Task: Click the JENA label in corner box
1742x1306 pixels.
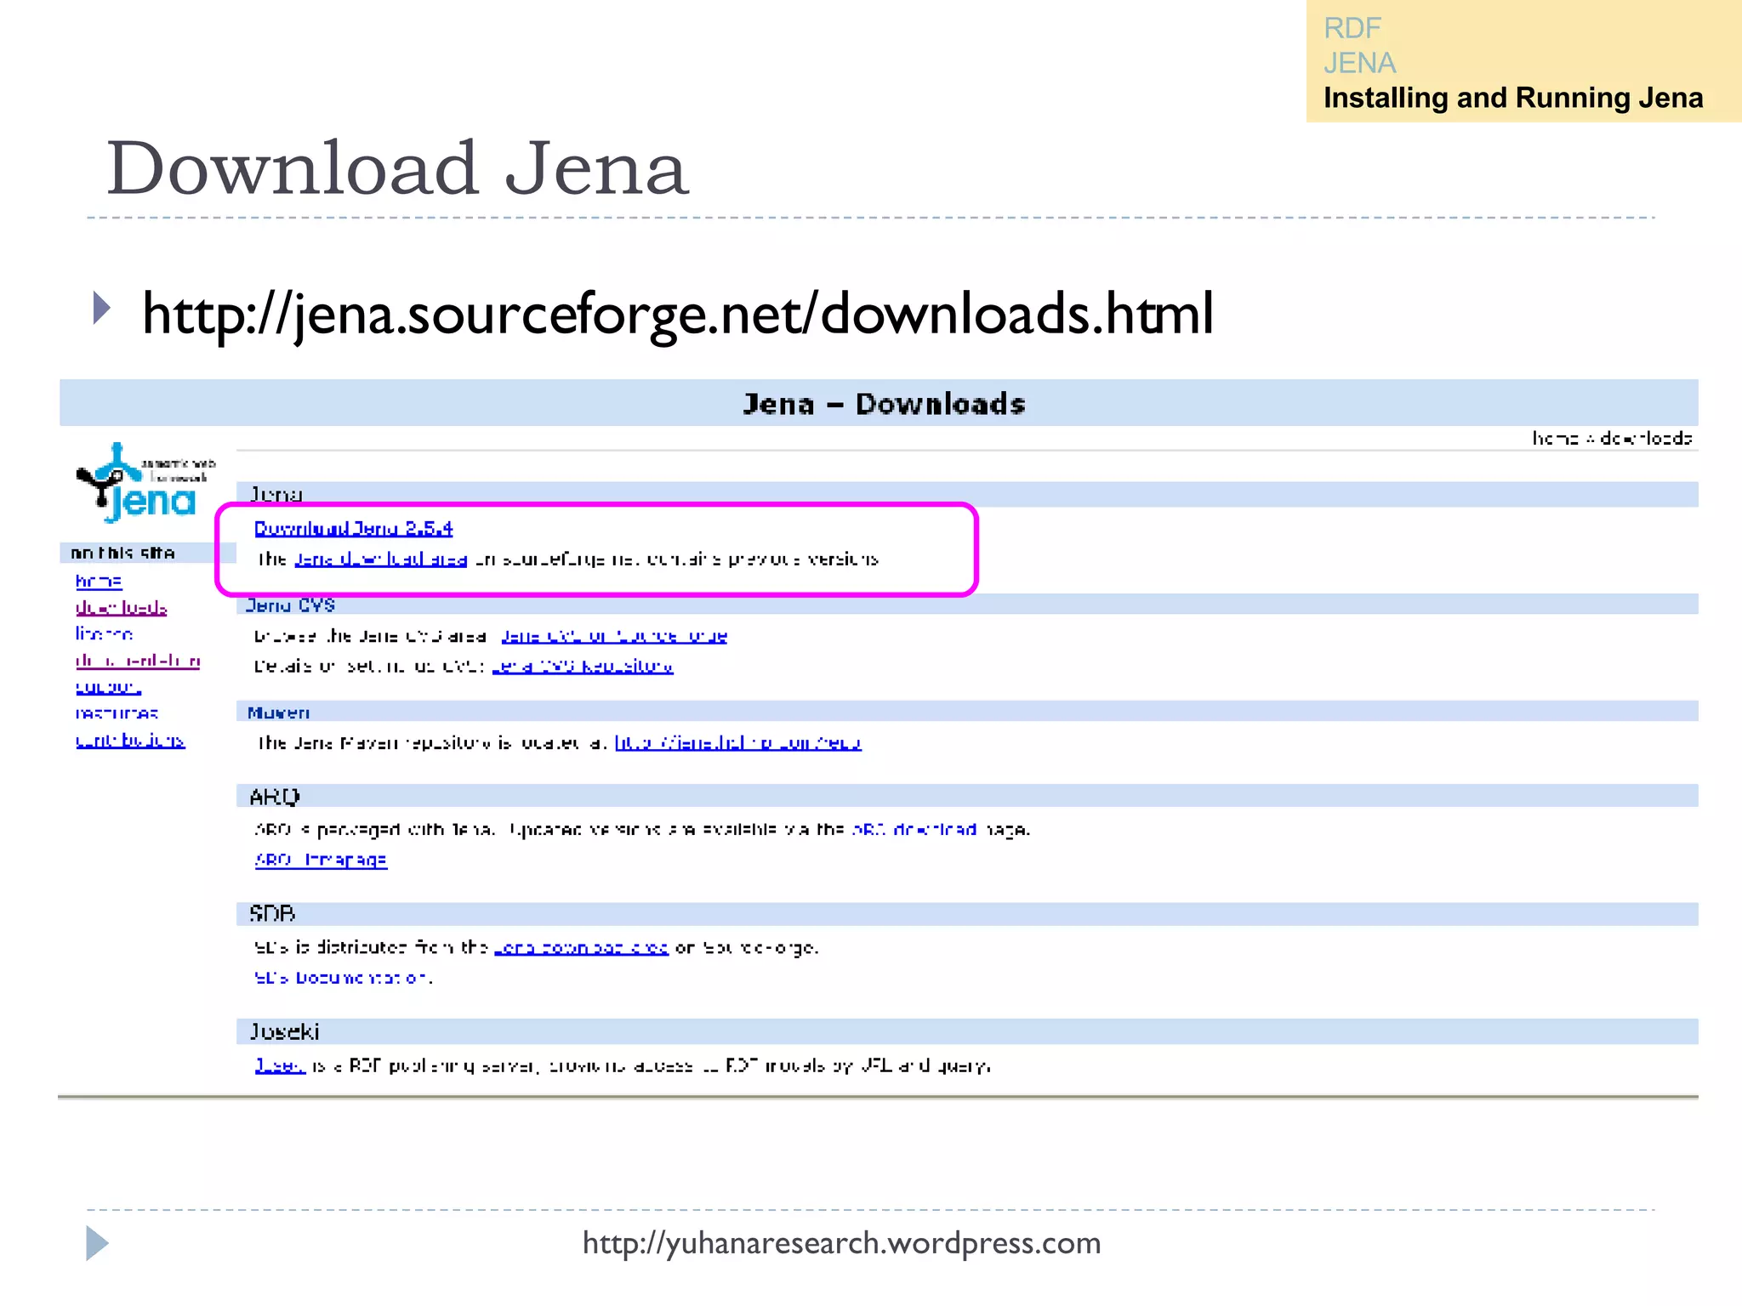Action: tap(1360, 63)
